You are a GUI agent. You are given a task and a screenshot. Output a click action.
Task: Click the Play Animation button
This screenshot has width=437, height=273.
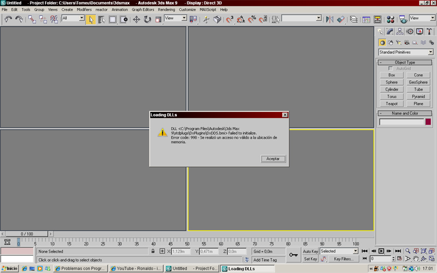point(381,251)
